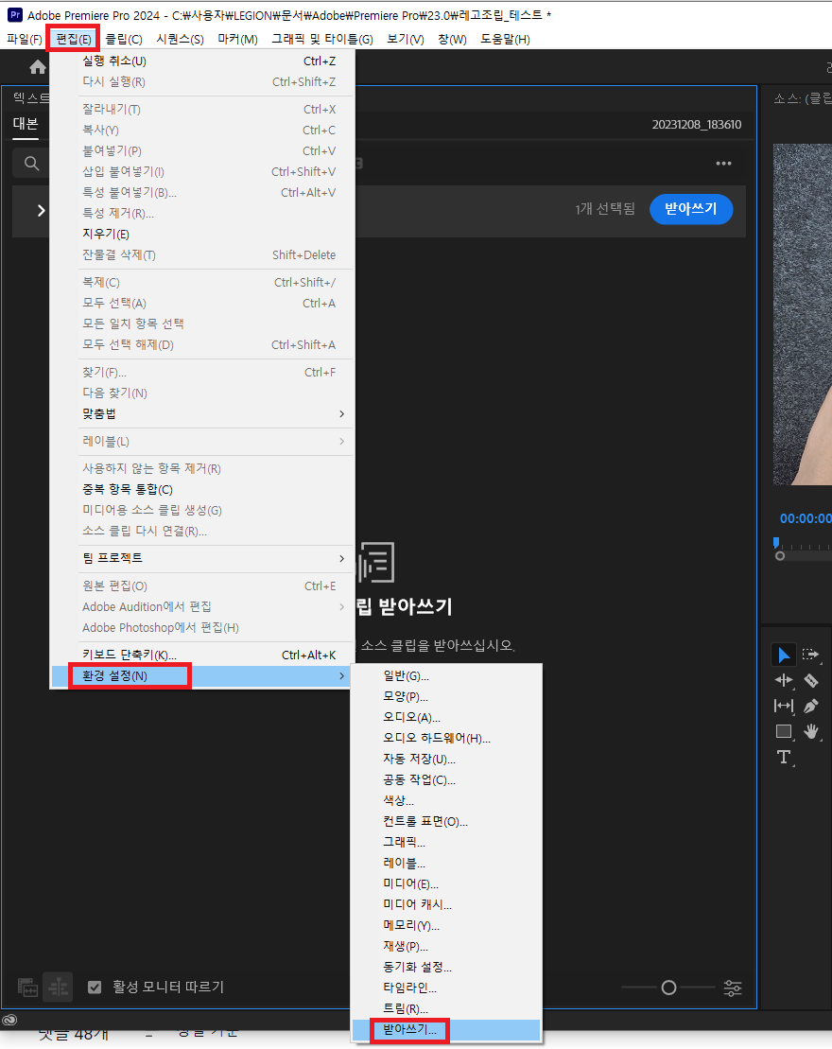Select 오디오(A)... preferences
Viewport: 832px width, 1049px height.
point(446,718)
